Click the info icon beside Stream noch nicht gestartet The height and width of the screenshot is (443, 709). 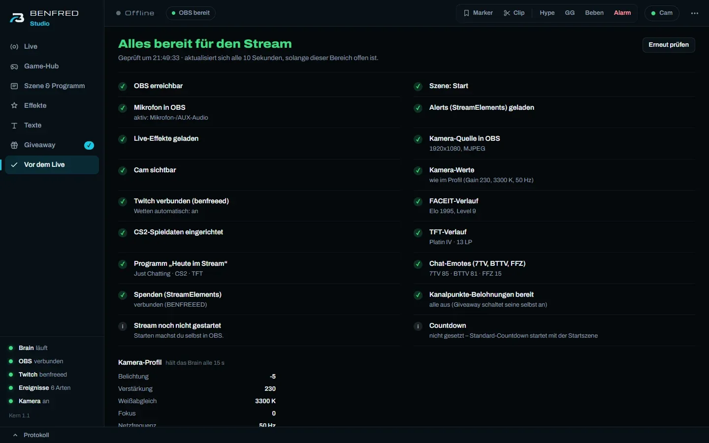123,326
